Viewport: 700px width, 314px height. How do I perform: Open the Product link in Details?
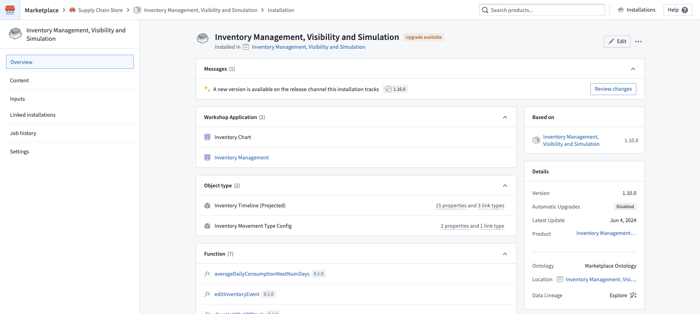[x=606, y=233]
